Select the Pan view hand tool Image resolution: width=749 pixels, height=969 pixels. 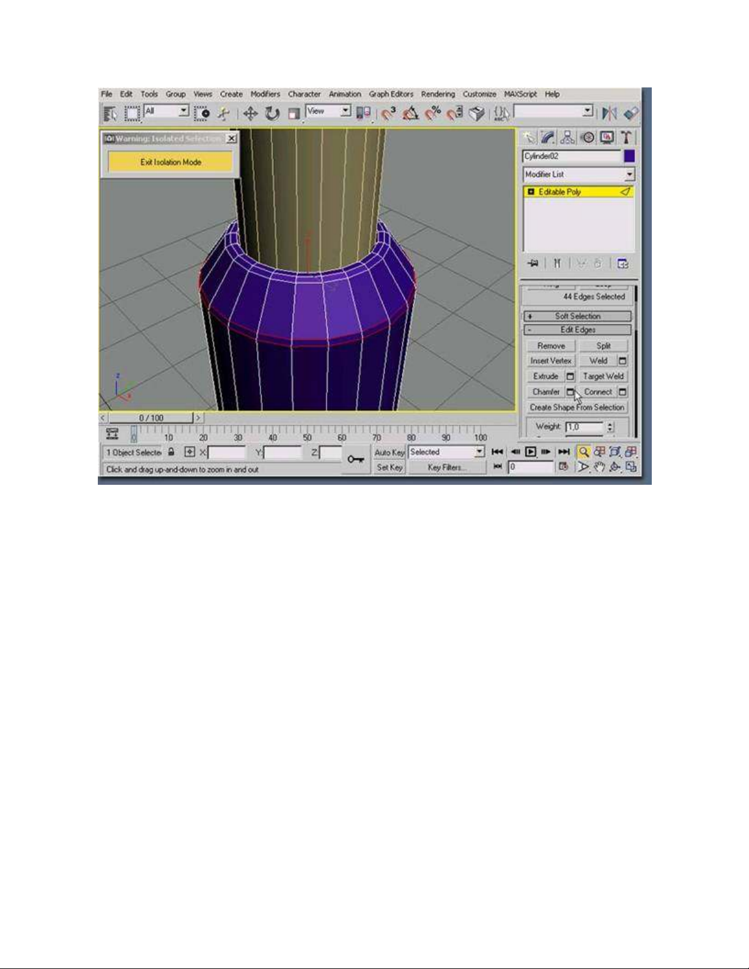(x=599, y=467)
